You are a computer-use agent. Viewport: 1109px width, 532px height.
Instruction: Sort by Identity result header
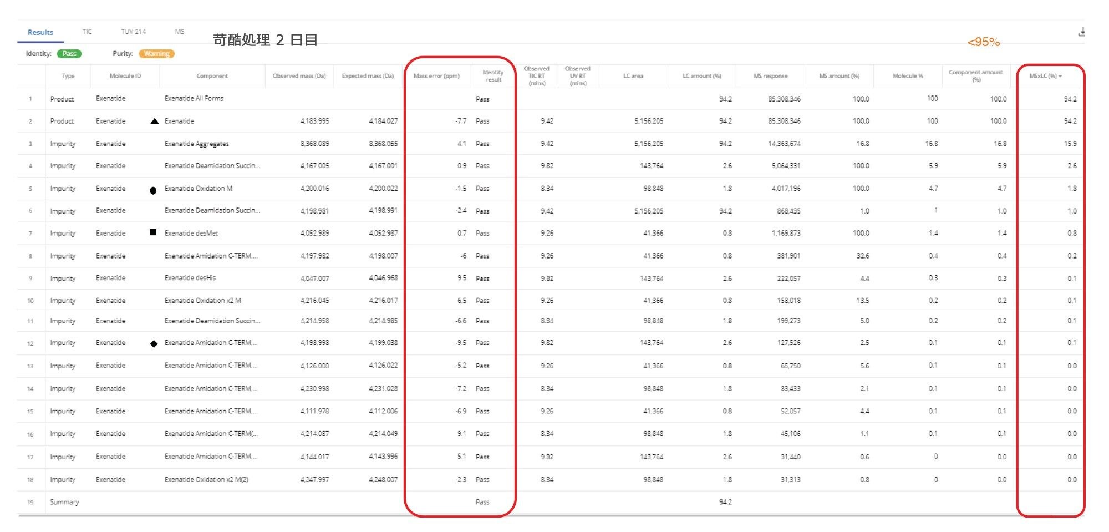(493, 76)
